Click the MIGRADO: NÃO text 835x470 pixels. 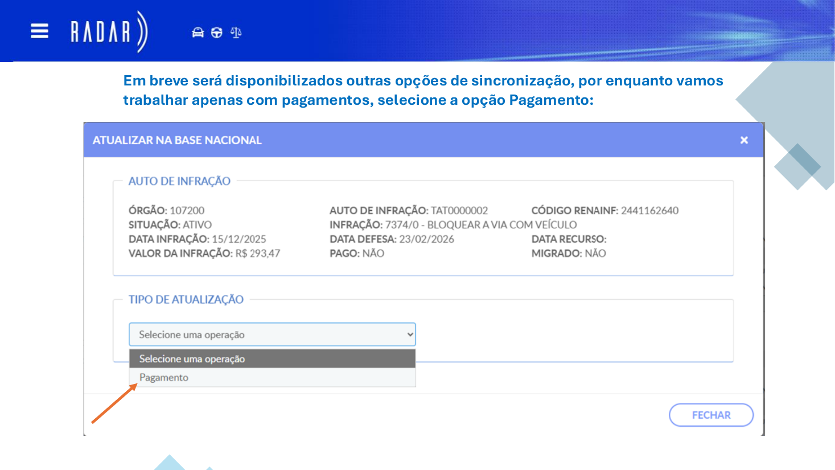569,253
